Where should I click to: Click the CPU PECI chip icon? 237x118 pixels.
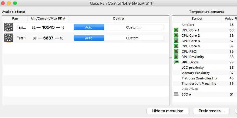tap(176, 51)
